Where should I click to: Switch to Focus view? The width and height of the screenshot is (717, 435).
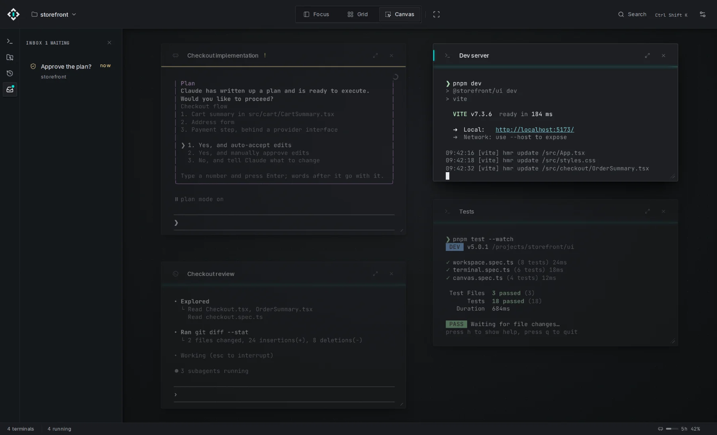coord(316,14)
